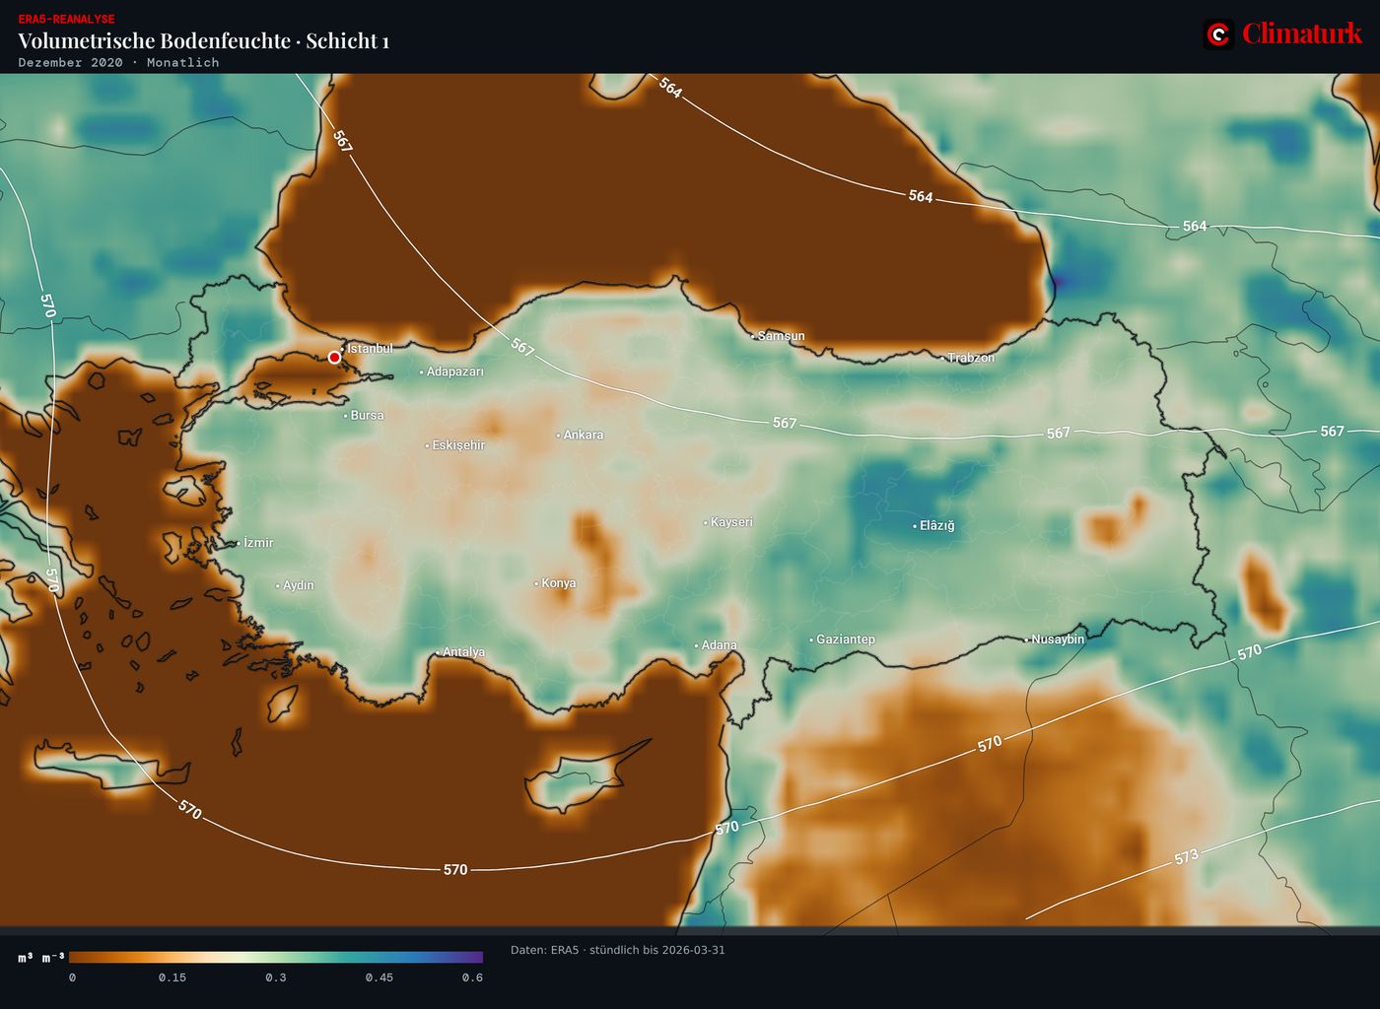Click the m³ m⁻³ unit label

(40, 958)
